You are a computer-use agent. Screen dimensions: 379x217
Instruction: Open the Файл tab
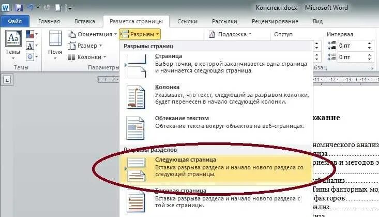click(15, 21)
